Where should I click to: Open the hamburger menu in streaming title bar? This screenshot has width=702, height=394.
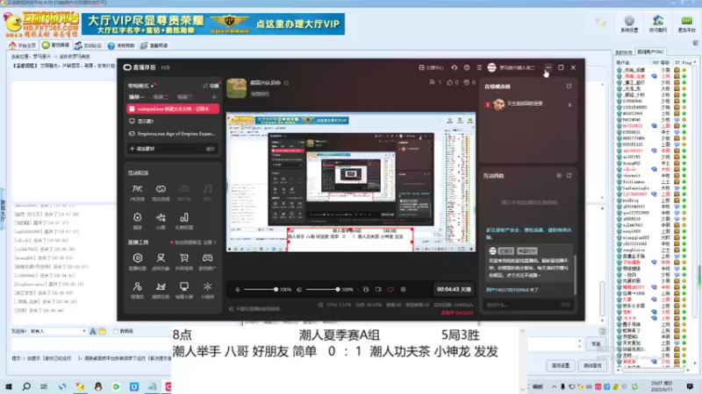[x=479, y=67]
